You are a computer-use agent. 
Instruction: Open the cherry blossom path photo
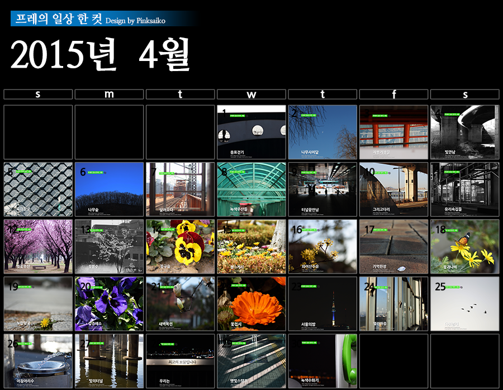[x=38, y=247]
